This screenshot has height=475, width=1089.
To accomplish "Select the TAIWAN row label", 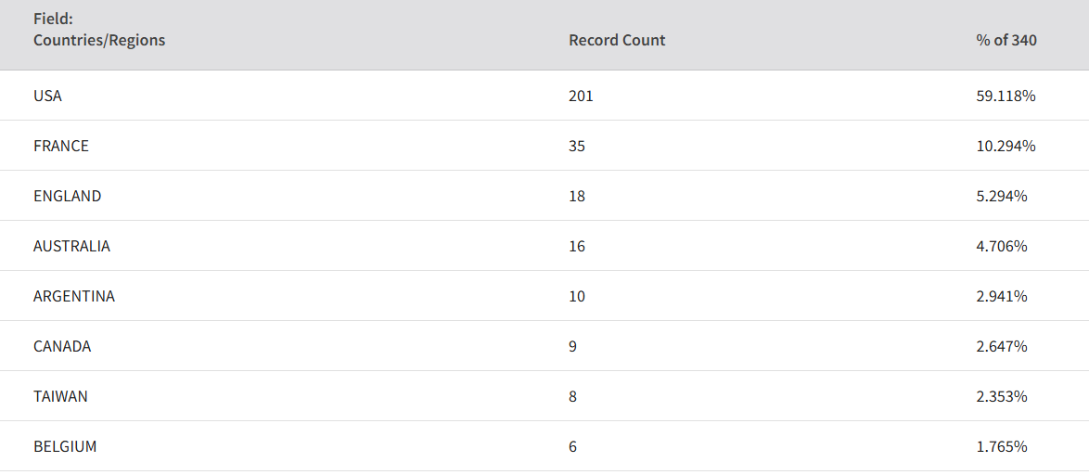I will pyautogui.click(x=60, y=396).
